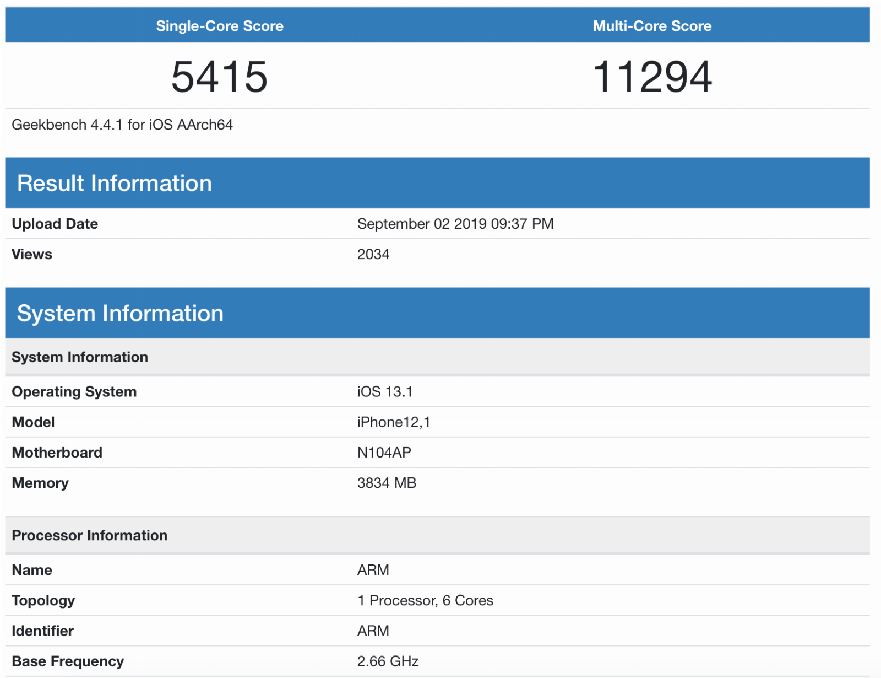881x678 pixels.
Task: Select the iPhone12,1 model value
Action: click(394, 422)
